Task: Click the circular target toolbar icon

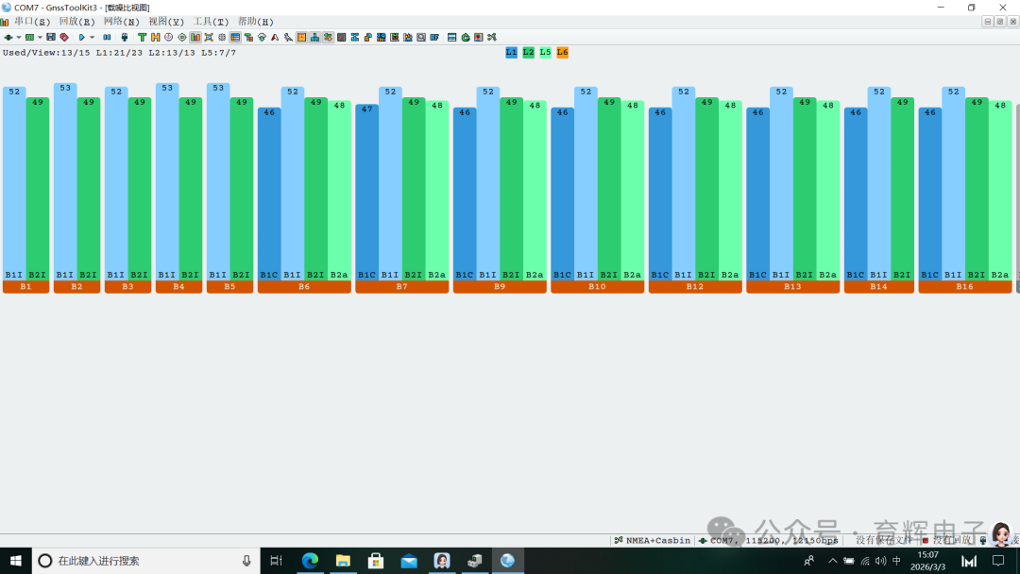Action: [182, 37]
